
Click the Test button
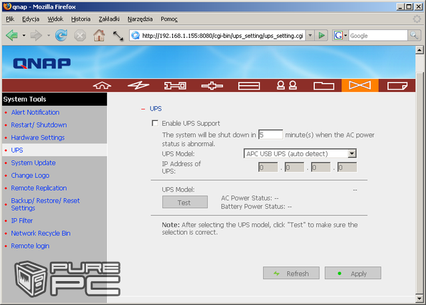click(185, 202)
